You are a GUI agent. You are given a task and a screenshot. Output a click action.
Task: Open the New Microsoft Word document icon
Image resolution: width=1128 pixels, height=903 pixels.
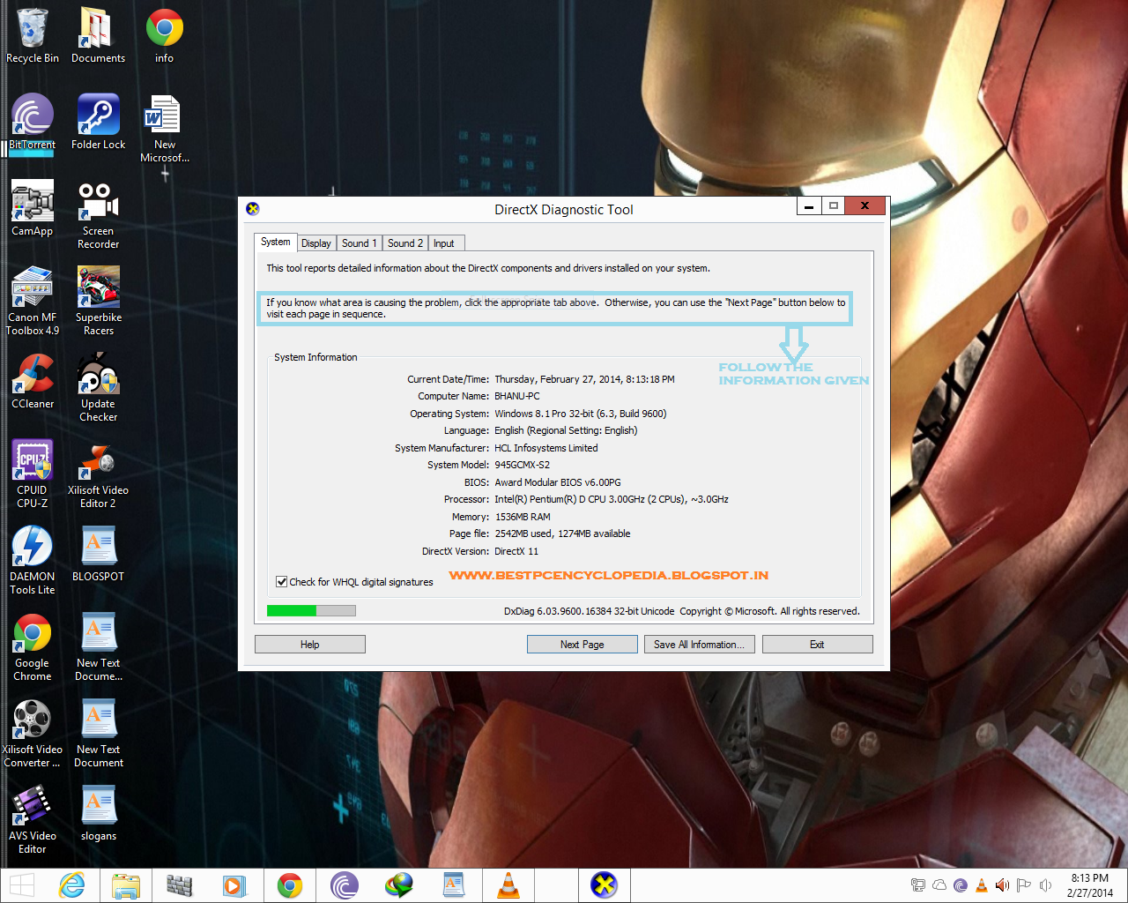[164, 129]
